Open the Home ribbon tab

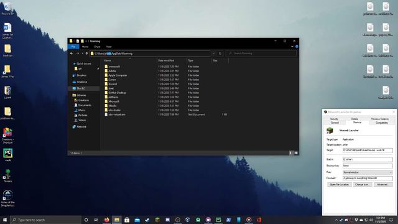tap(85, 47)
